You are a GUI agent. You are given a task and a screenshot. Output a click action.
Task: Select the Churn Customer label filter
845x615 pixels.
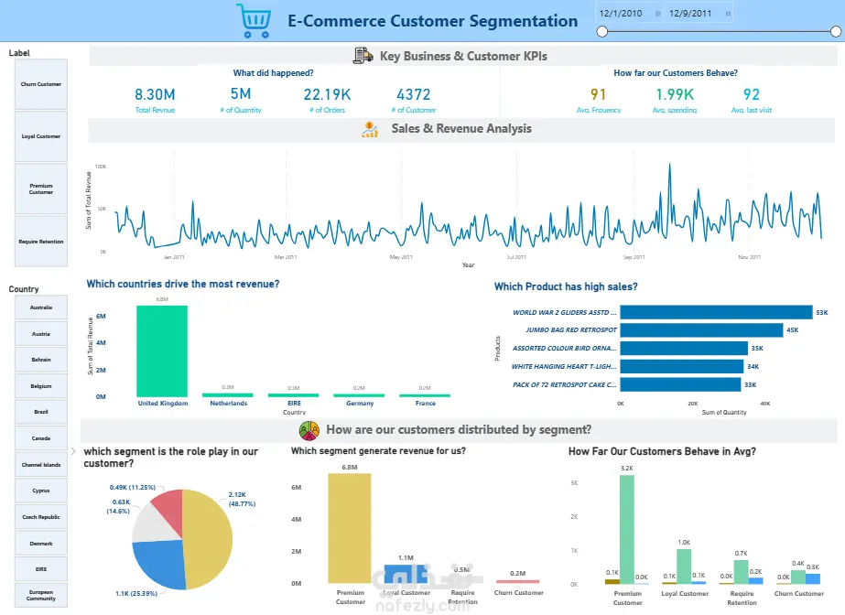tap(41, 84)
